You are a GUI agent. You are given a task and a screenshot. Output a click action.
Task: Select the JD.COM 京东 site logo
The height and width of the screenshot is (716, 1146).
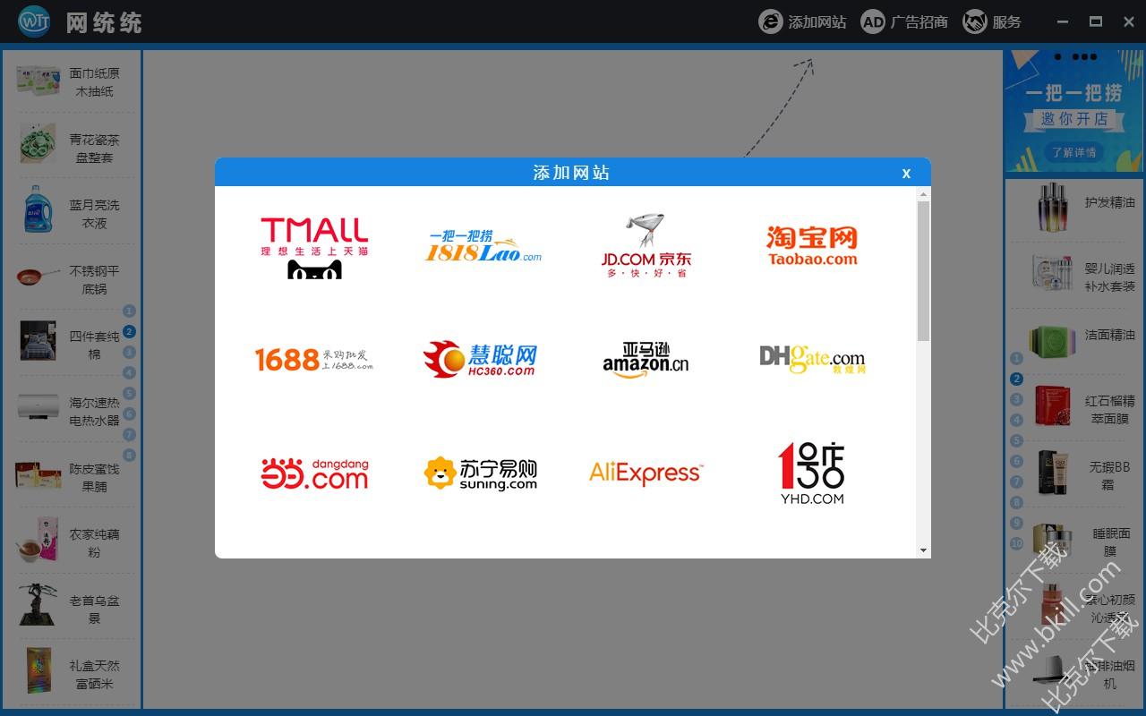(646, 246)
